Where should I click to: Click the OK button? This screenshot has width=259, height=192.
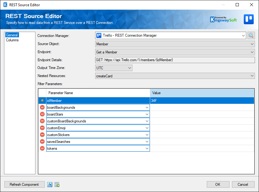click(x=218, y=185)
